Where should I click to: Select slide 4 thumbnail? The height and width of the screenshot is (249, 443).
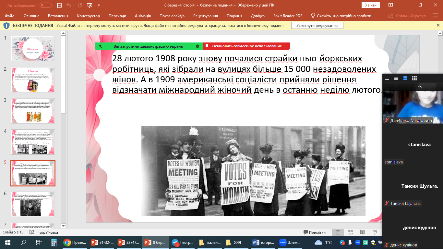click(33, 142)
